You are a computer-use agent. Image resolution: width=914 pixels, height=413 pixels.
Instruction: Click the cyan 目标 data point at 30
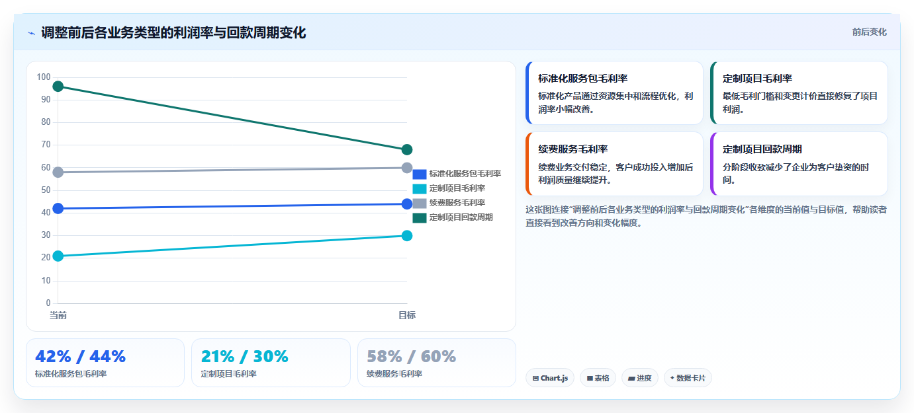(x=407, y=236)
